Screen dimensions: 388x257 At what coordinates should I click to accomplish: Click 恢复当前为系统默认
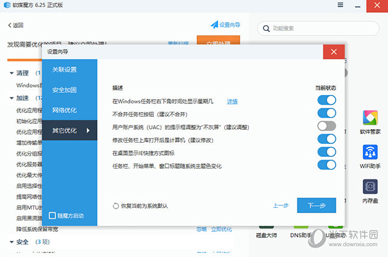click(144, 206)
